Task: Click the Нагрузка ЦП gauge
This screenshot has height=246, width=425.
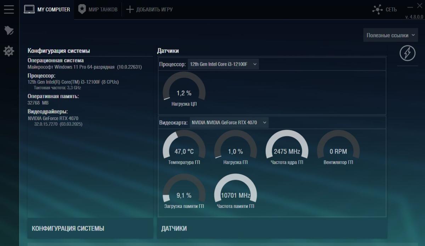Action: (184, 89)
